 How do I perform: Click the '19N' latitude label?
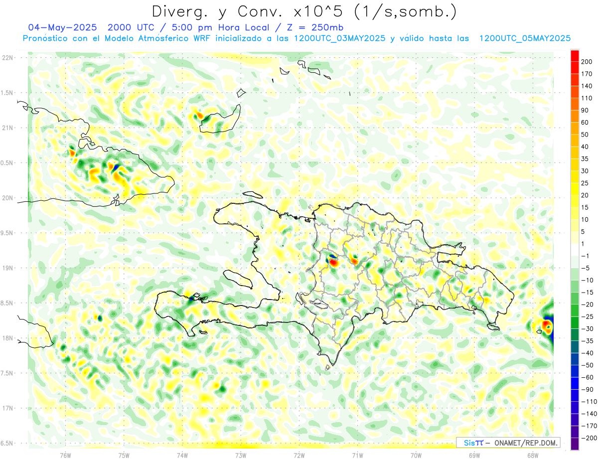point(7,268)
